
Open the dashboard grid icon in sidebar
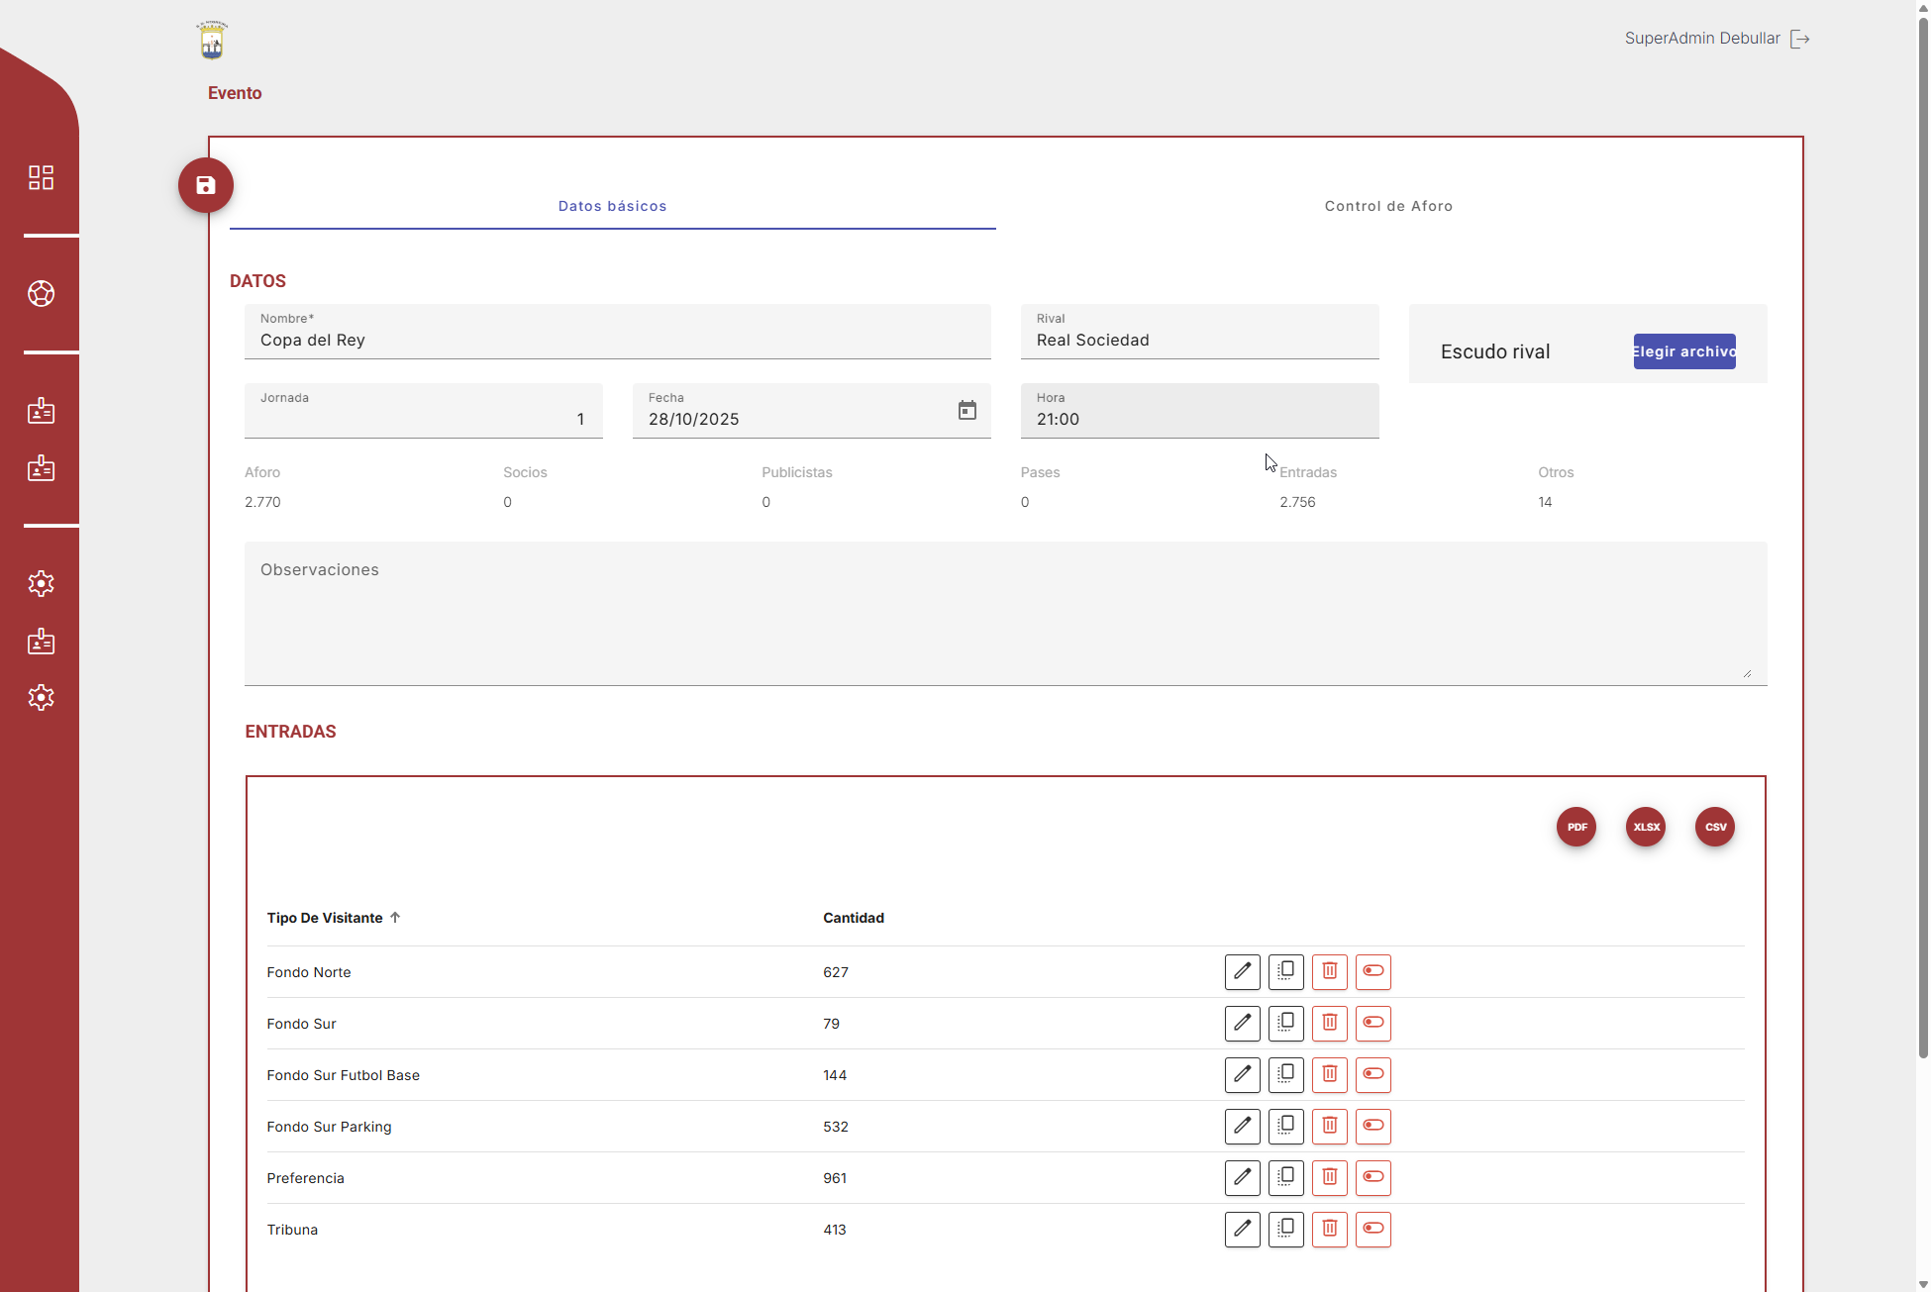pos(41,178)
